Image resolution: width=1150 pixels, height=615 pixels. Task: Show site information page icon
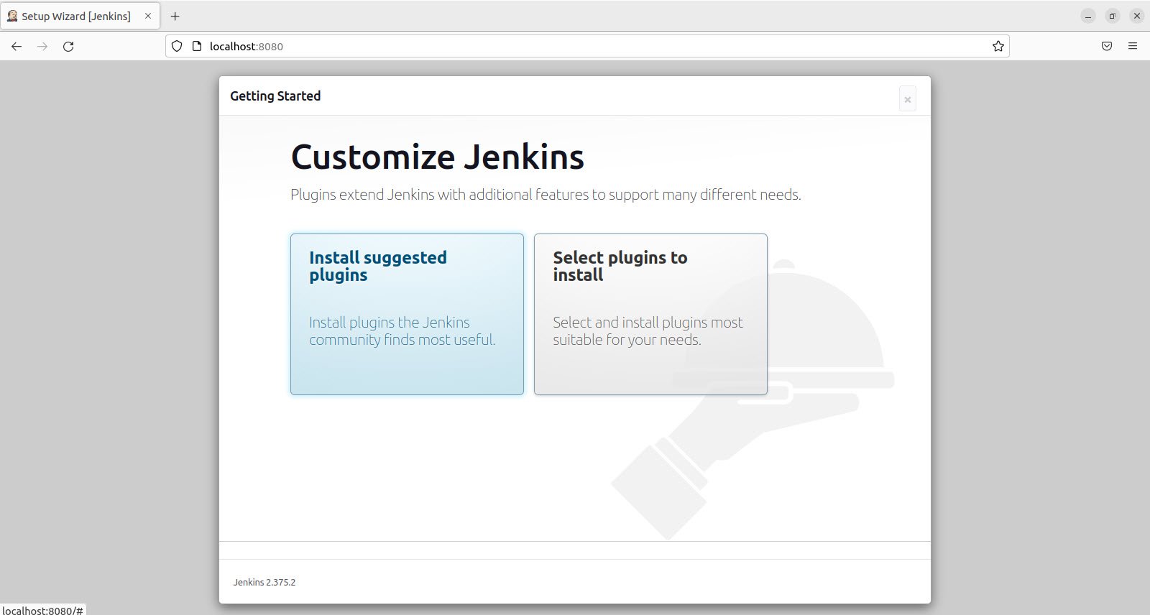pyautogui.click(x=197, y=46)
